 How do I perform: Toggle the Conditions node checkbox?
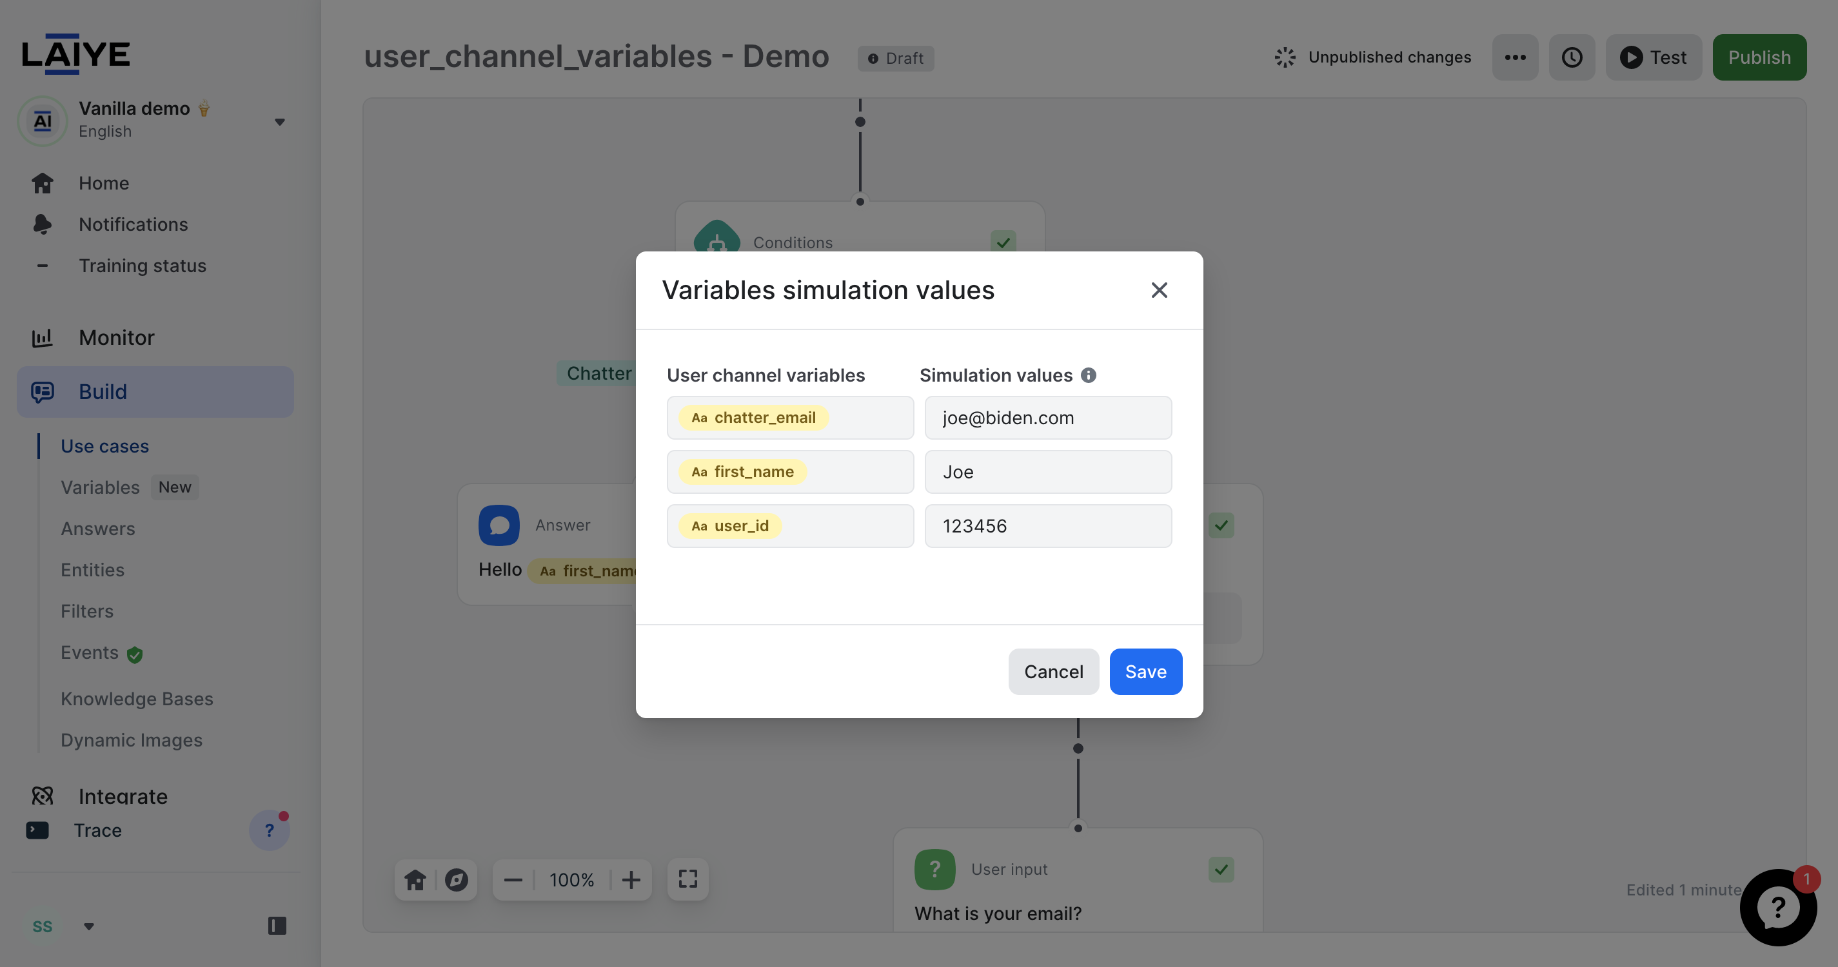(x=1003, y=242)
